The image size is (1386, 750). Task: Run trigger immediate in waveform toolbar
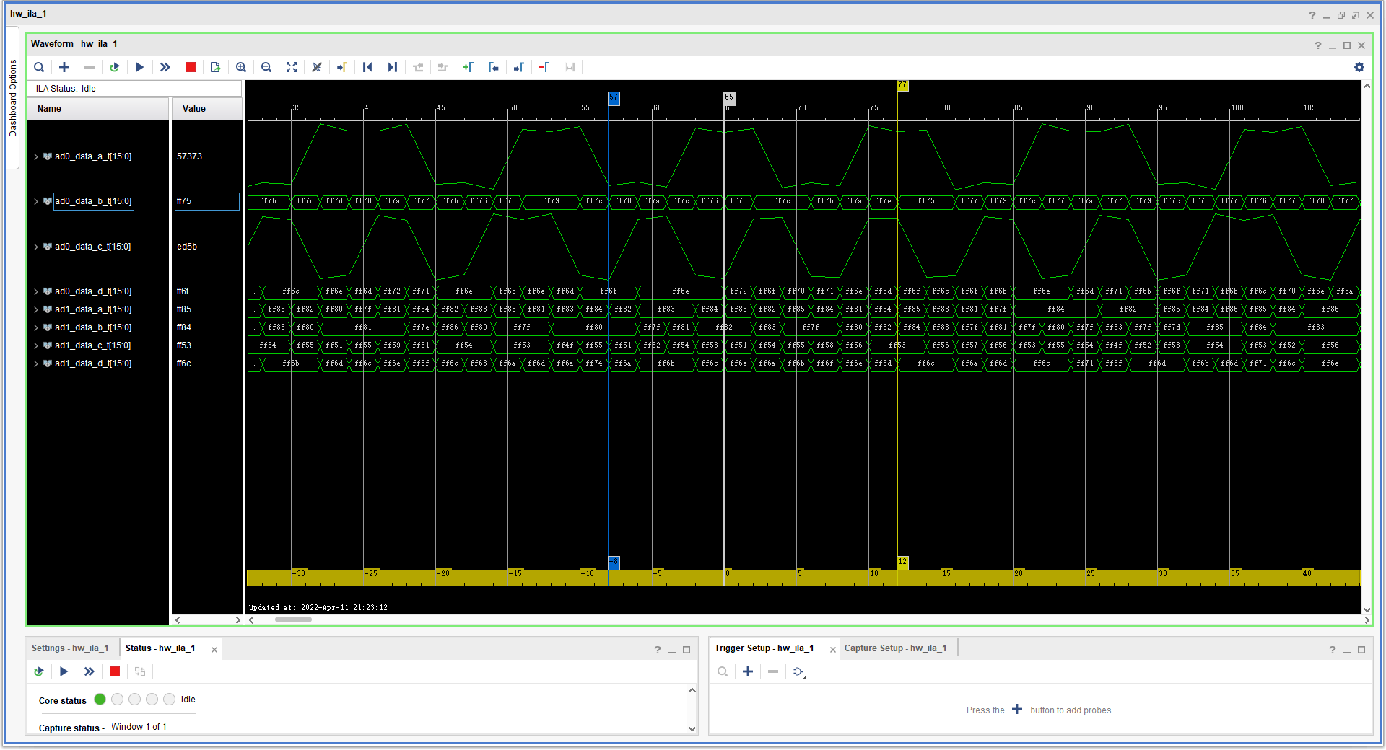tap(165, 67)
